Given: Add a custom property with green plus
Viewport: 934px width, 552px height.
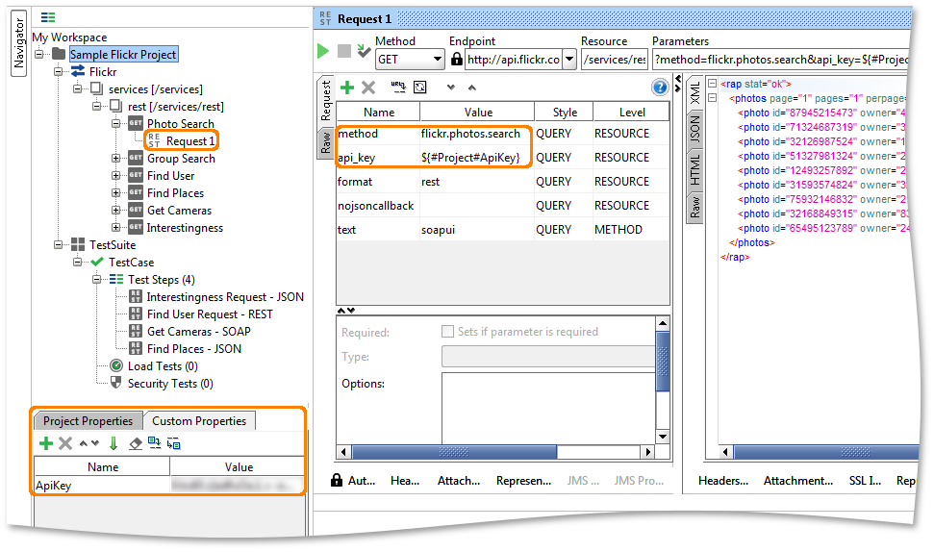Looking at the screenshot, I should click(46, 443).
